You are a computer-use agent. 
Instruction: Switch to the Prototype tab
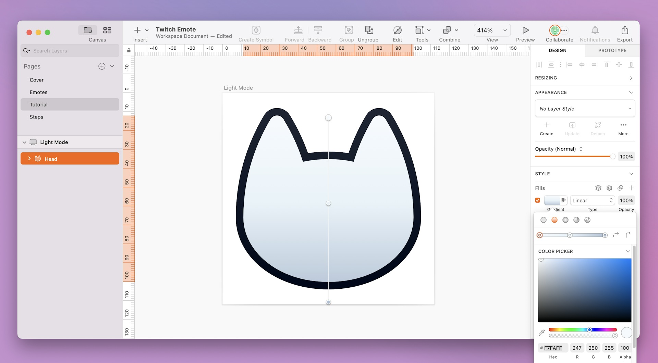(x=612, y=50)
